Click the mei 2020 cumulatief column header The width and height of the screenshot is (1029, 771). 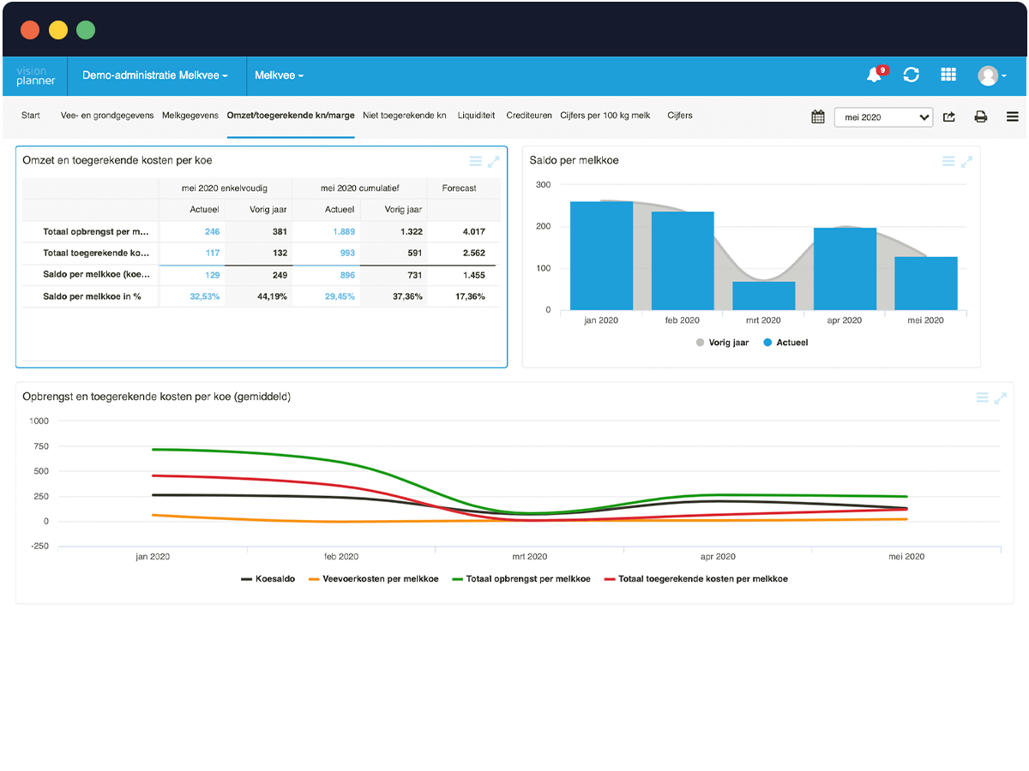(360, 188)
